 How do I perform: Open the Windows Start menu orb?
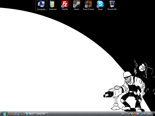coord(4,113)
